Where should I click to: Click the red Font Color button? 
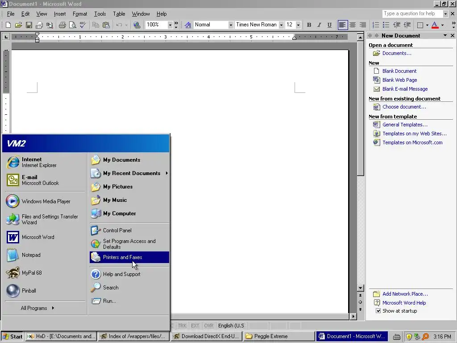point(435,25)
